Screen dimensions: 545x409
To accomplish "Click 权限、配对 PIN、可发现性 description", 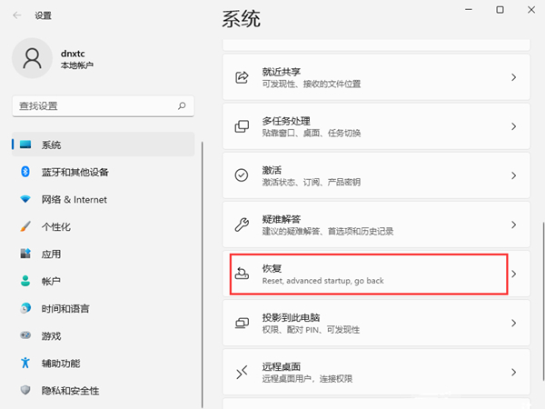I will pyautogui.click(x=311, y=330).
